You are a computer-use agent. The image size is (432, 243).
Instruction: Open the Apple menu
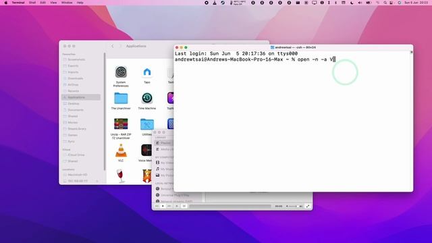6,3
